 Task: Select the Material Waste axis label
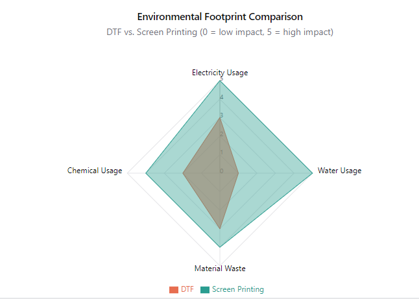(x=220, y=268)
